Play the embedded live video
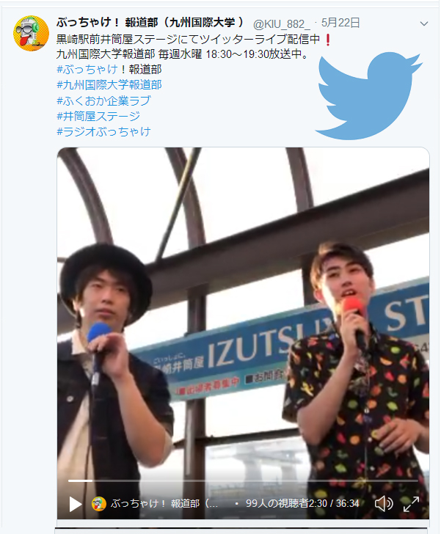 pos(76,504)
